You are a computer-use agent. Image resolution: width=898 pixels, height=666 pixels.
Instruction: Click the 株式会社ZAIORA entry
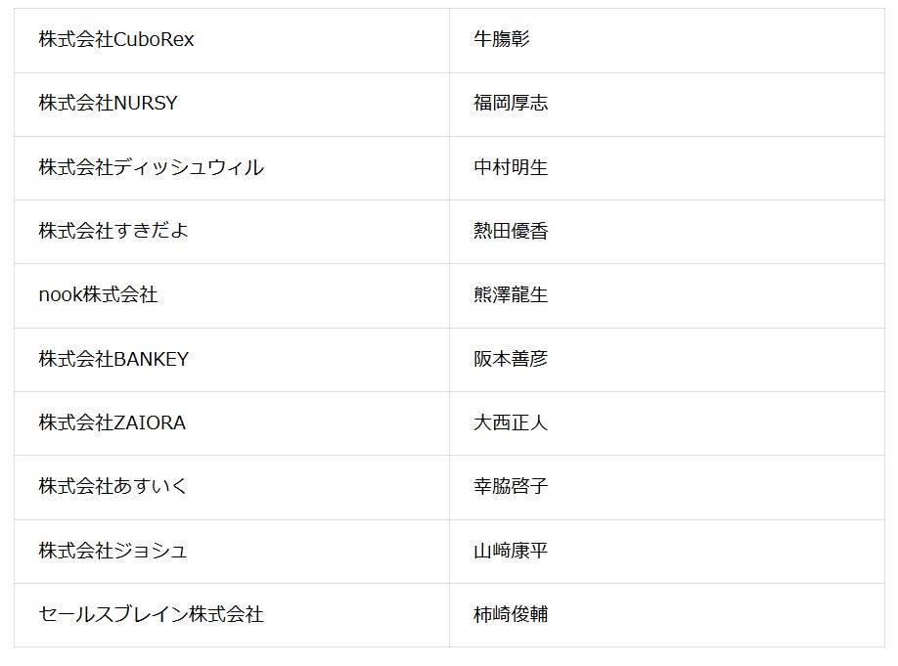click(x=112, y=422)
